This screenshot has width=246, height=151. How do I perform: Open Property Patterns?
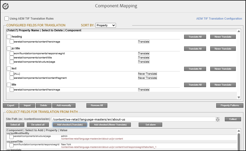(x=230, y=105)
